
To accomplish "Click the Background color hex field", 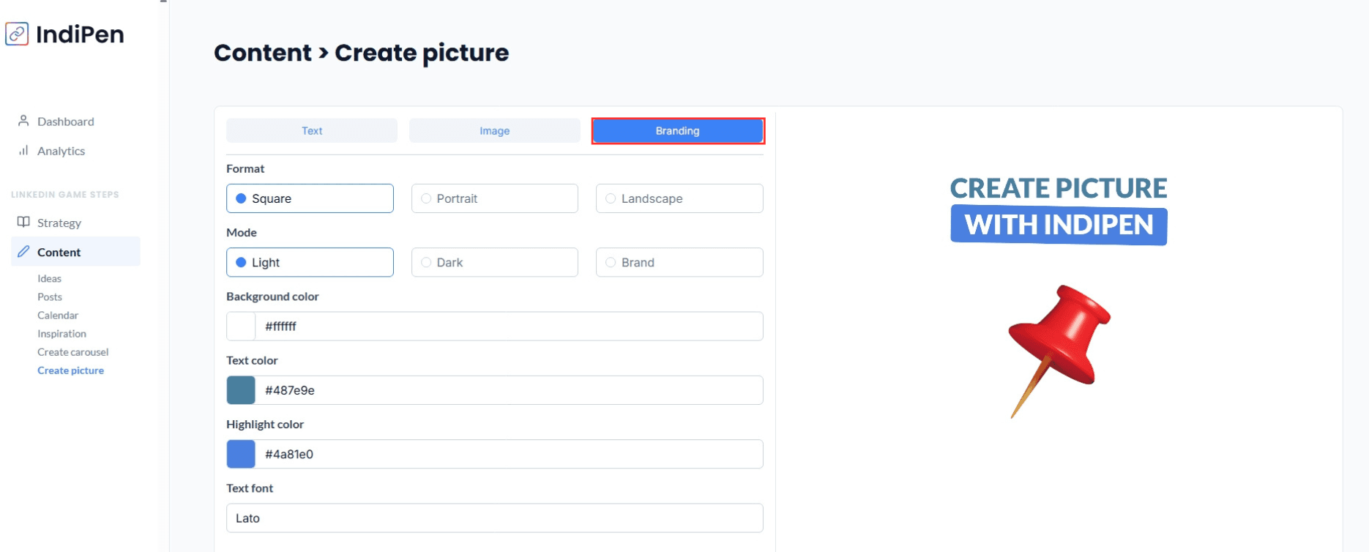I will [508, 327].
